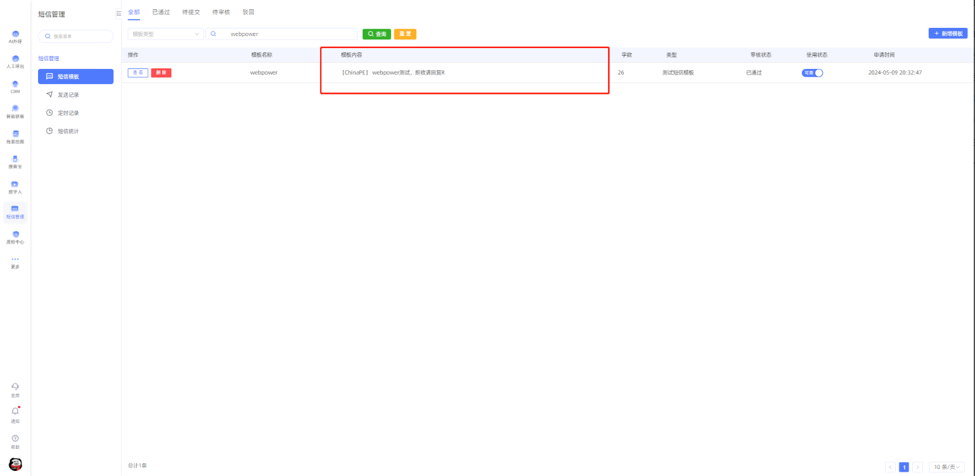The height and width of the screenshot is (476, 975).
Task: Switch to the 已通过 tab
Action: coord(161,12)
